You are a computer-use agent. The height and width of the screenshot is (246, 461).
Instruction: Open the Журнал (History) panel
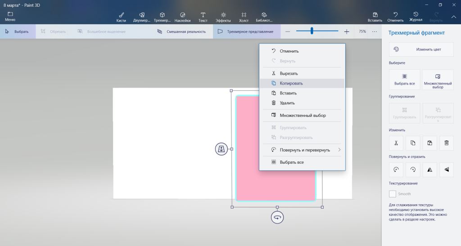(416, 17)
